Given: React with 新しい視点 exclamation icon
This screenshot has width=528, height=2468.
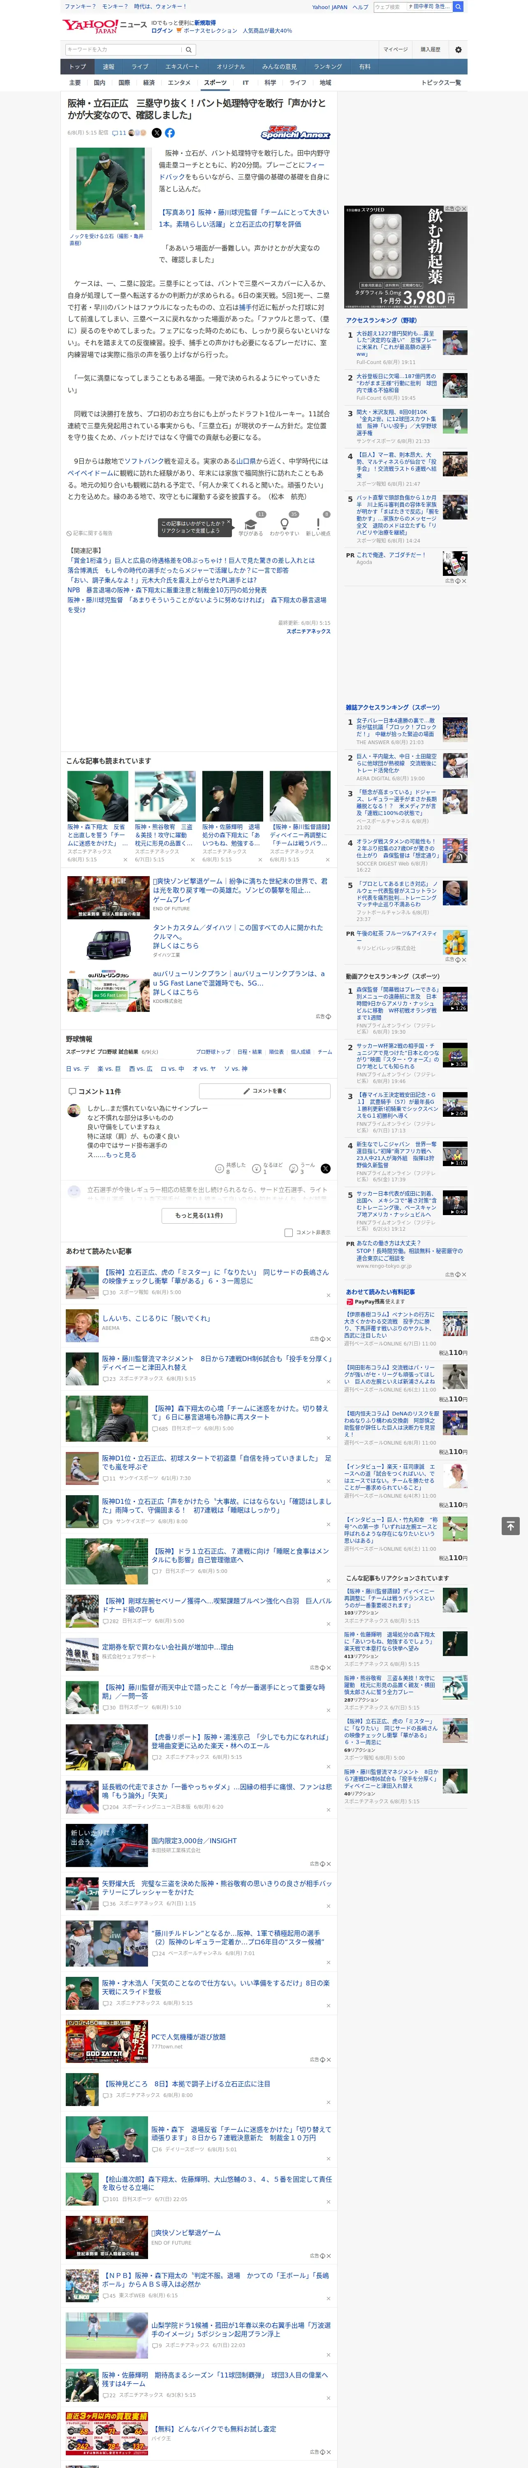Looking at the screenshot, I should click(x=318, y=524).
